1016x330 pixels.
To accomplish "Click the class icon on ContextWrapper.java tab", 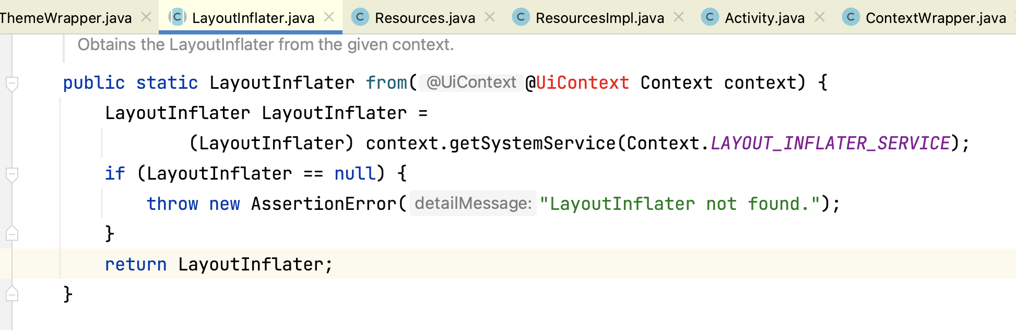I will (850, 17).
